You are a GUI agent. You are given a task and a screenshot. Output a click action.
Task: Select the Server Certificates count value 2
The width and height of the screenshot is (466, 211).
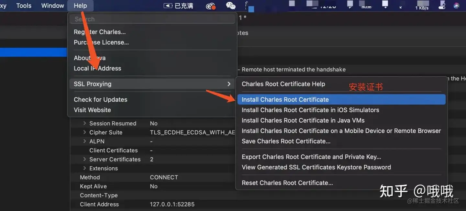tap(152, 159)
